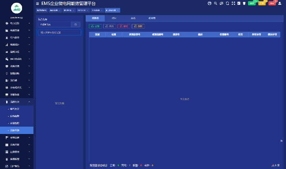This screenshot has width=286, height=169.
Task: Open the search magnifier icon in the header
Action: (215, 3)
